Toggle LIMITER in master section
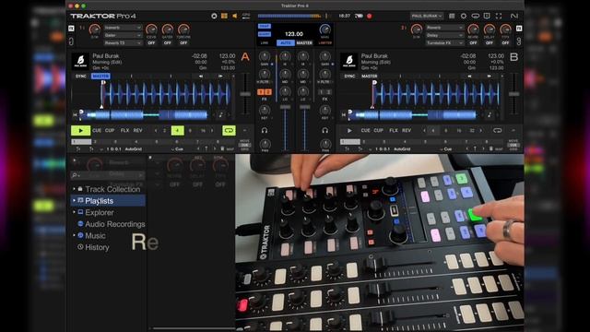 pos(325,43)
